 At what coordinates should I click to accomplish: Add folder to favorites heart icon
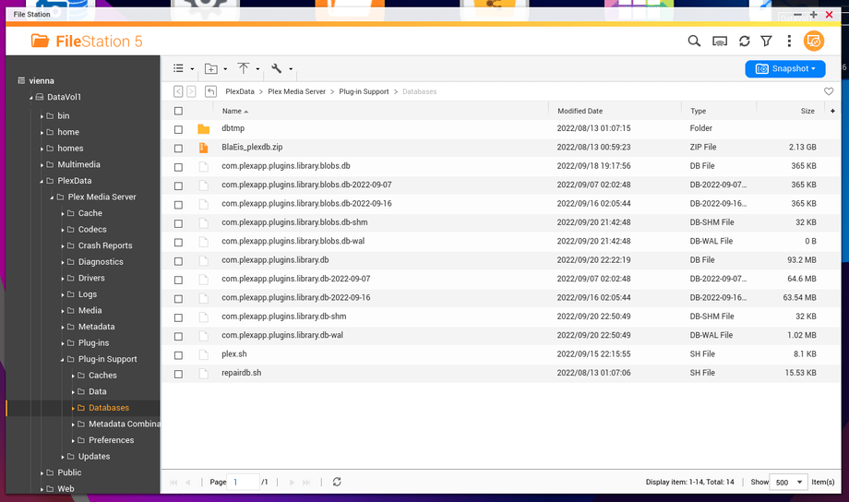point(829,91)
